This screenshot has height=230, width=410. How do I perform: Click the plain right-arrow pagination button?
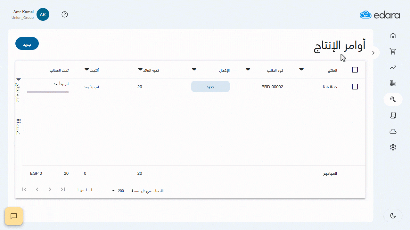(x=50, y=189)
